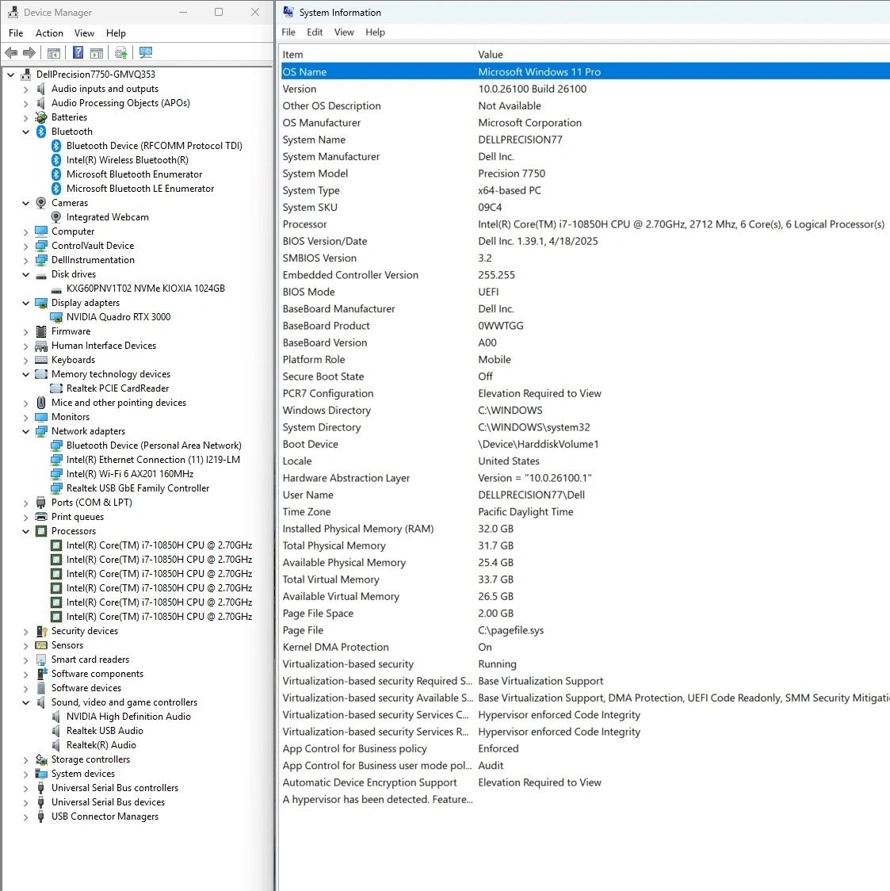Expand Audio inputs and outputs
Image resolution: width=890 pixels, height=891 pixels.
click(25, 89)
